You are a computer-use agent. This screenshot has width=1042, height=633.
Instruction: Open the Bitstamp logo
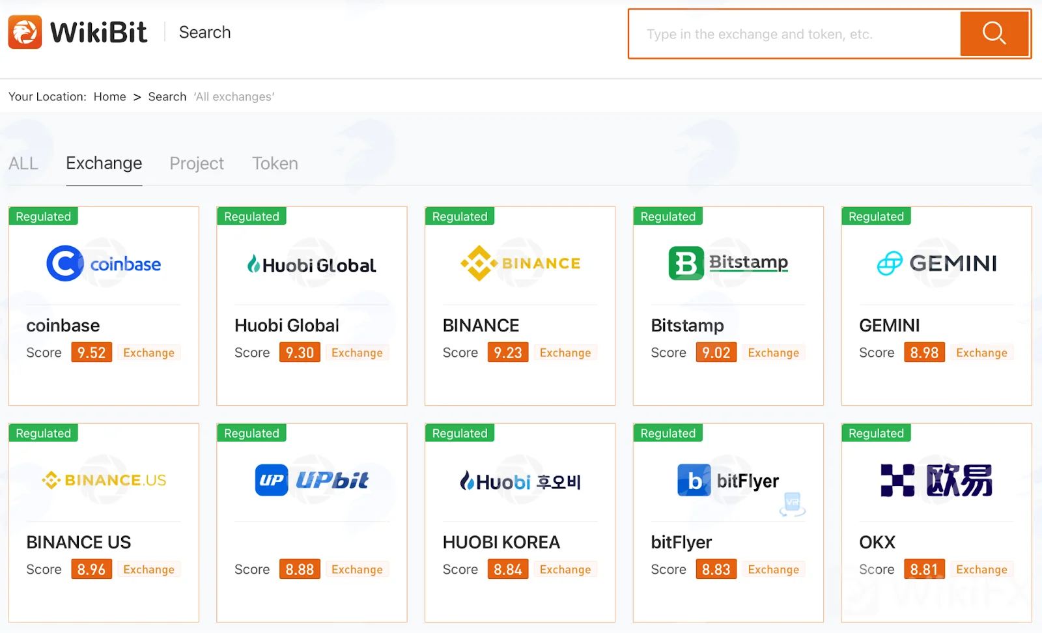click(x=728, y=263)
